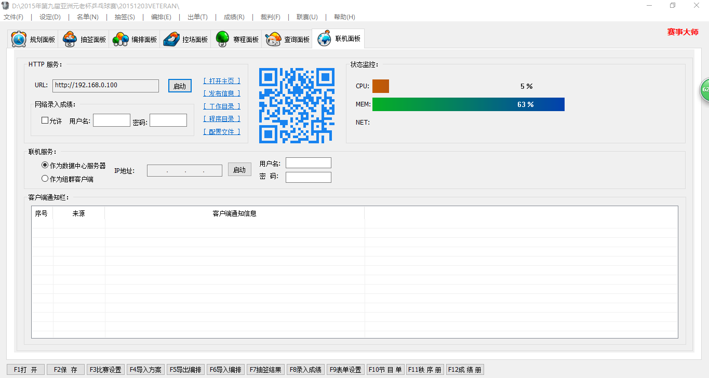Open the 查询面板 icon
Viewport: 709px width, 378px height.
[273, 39]
